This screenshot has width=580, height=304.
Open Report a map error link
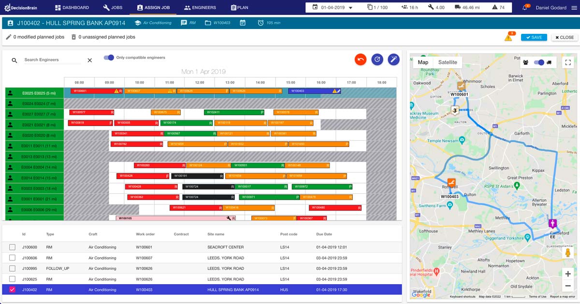click(562, 297)
